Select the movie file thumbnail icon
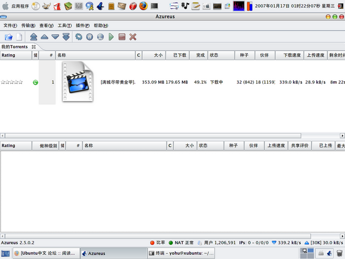This screenshot has height=259, width=345. tap(77, 82)
